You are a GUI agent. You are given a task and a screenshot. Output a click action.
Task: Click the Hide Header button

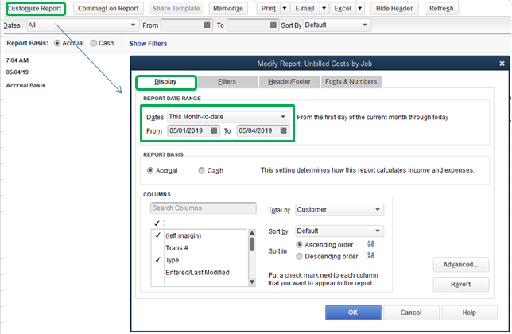[394, 9]
